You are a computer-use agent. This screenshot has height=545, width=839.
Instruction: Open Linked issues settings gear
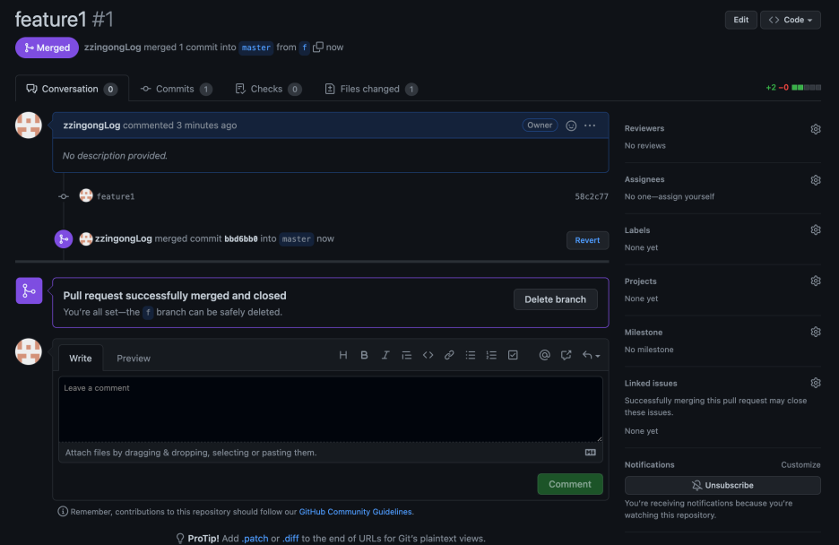point(816,383)
